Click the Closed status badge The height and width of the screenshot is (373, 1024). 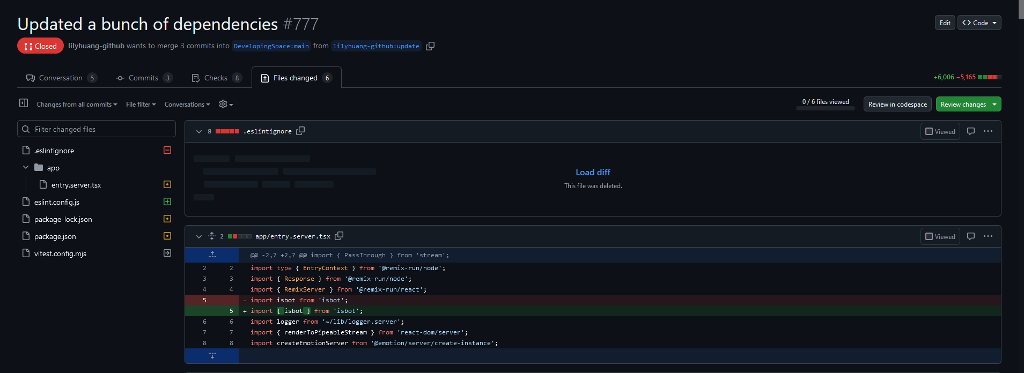click(x=40, y=46)
